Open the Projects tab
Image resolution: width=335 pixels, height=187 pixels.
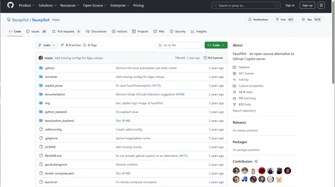coord(140,32)
